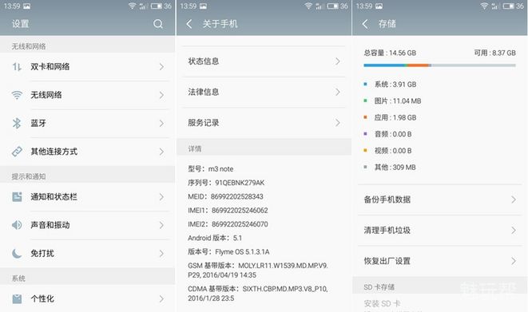Viewport: 528px width, 312px height.
Task: Expand the 个性化 row chevron
Action: tap(161, 299)
